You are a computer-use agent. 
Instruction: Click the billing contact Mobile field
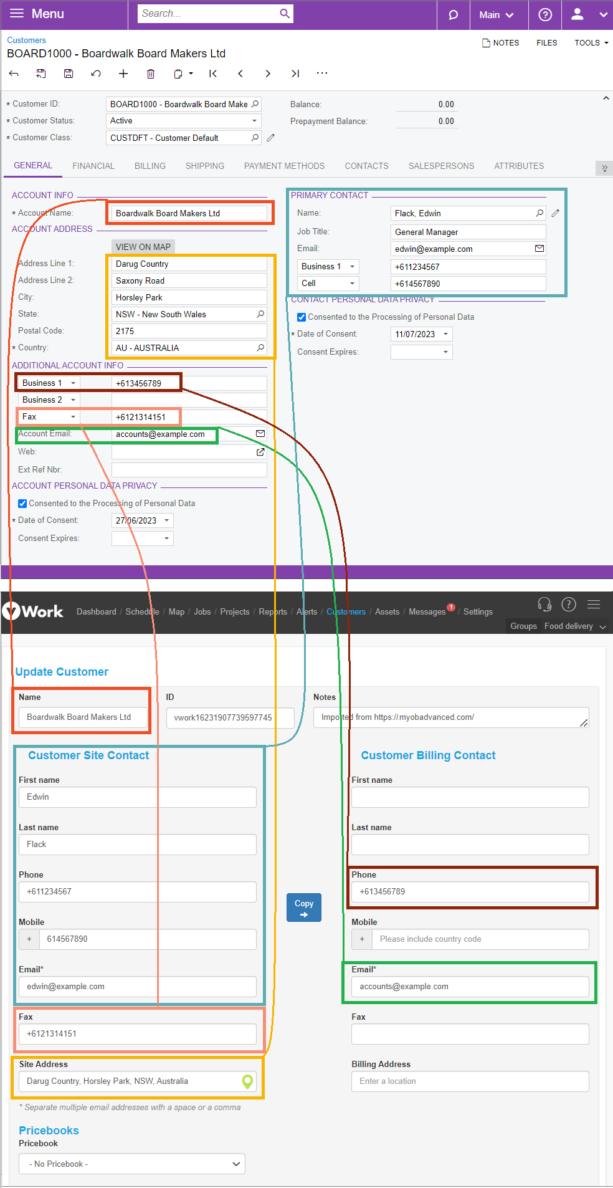[x=480, y=939]
